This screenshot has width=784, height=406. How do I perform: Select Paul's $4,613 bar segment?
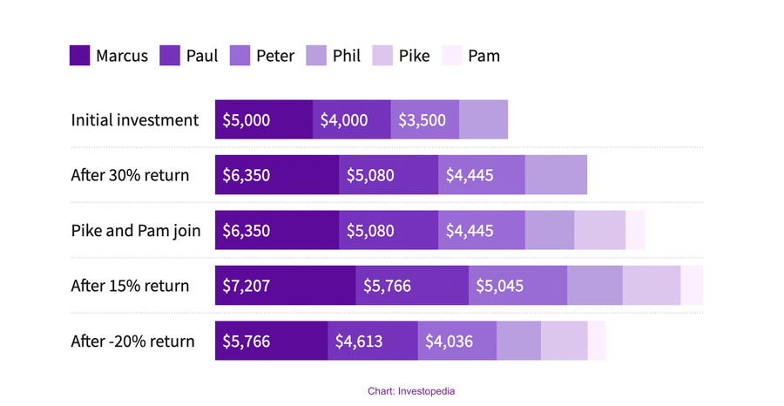point(372,341)
